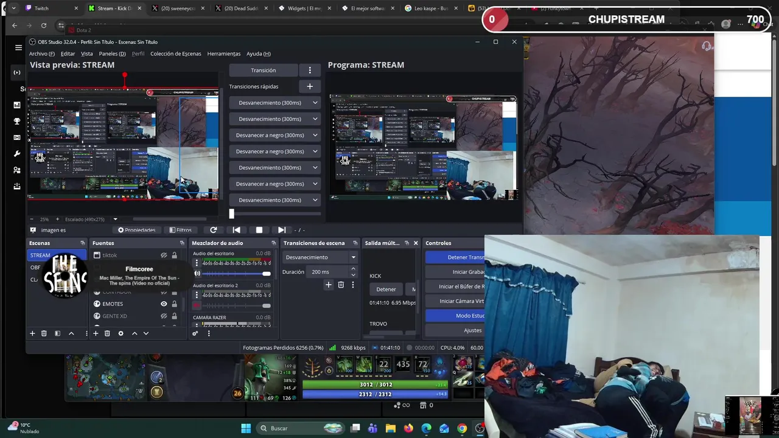The image size is (779, 438).
Task: Mute Audio del escritorio speaker icon
Action: coord(197,274)
